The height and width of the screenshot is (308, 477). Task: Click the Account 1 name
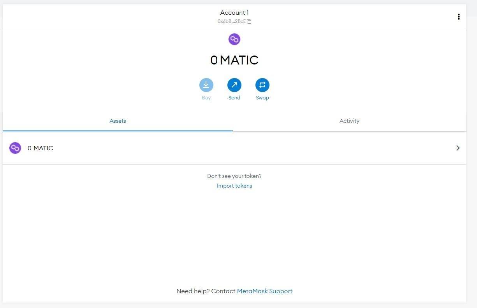point(234,13)
